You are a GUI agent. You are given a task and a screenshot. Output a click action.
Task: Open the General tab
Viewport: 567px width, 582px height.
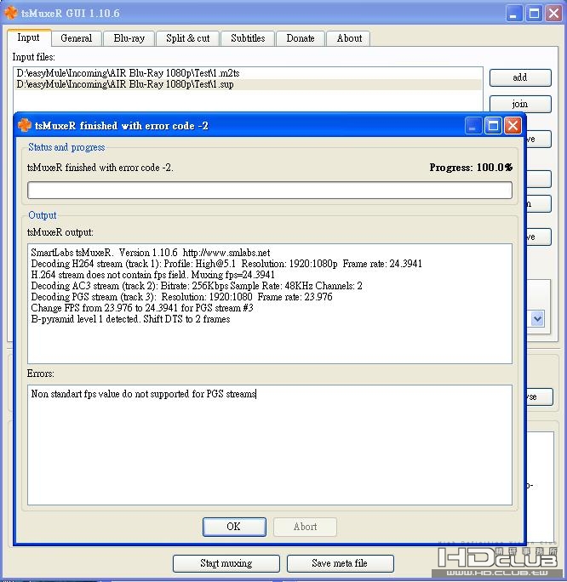[76, 38]
